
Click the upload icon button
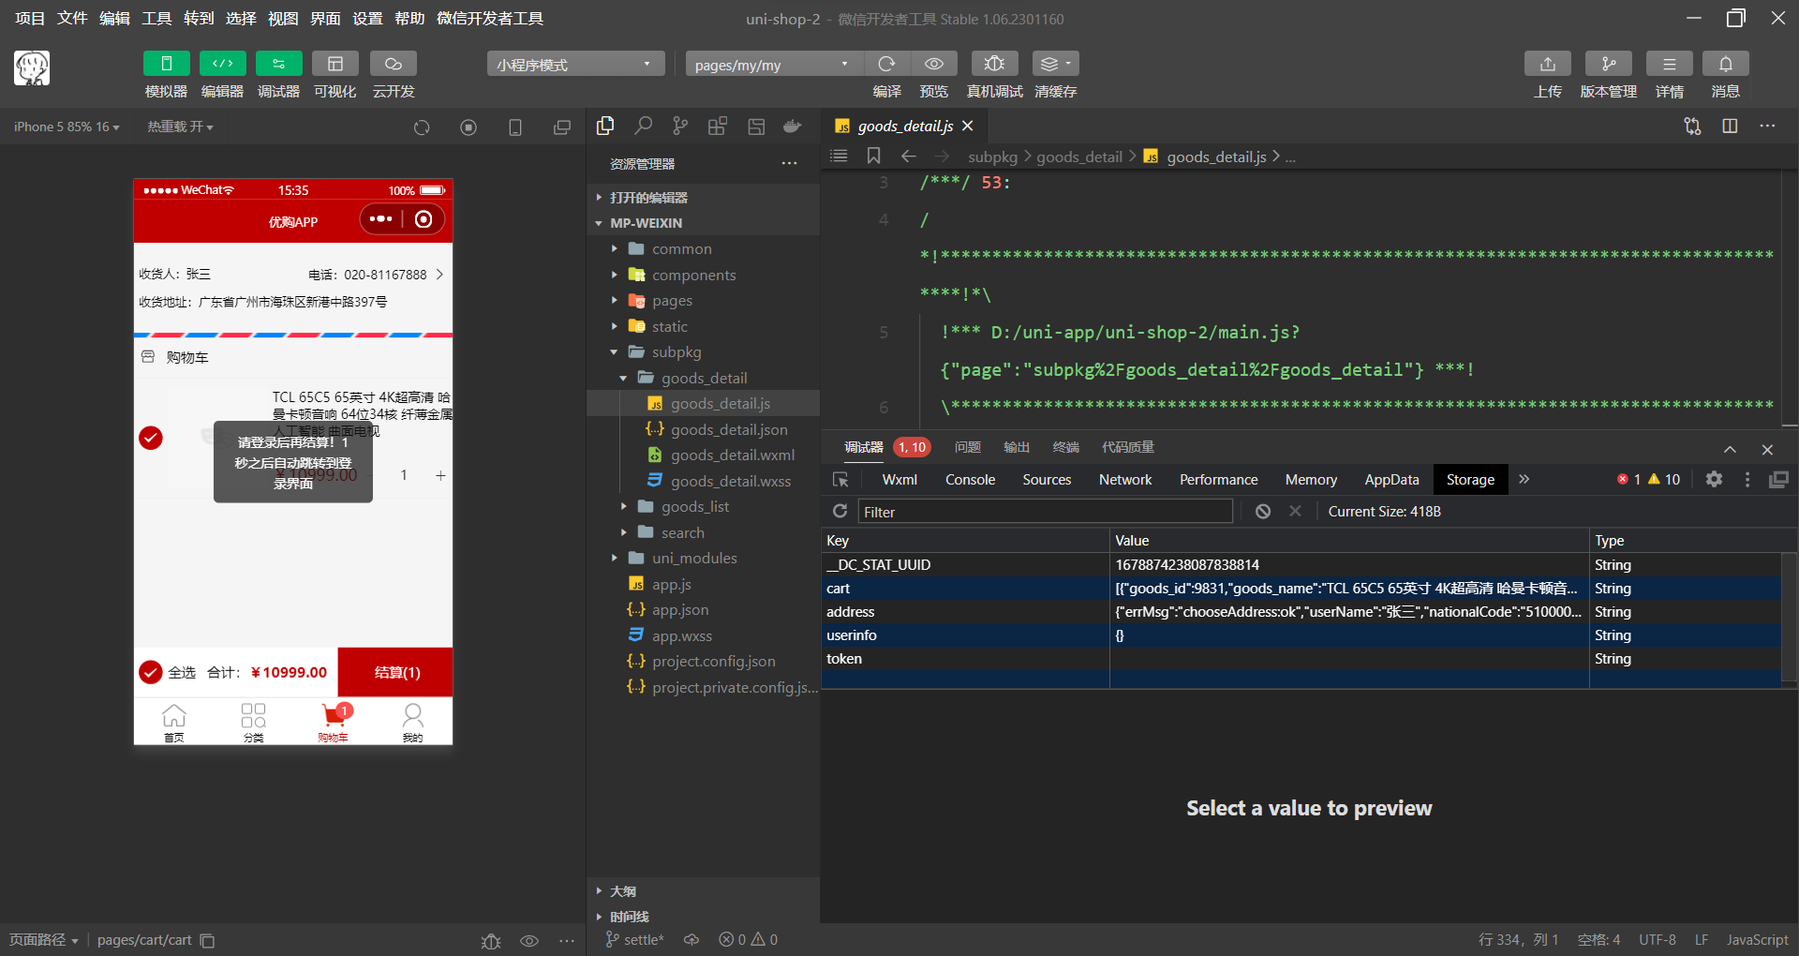1547,64
